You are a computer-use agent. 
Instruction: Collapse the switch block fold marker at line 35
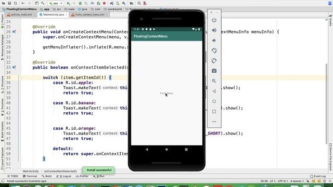(x=21, y=77)
